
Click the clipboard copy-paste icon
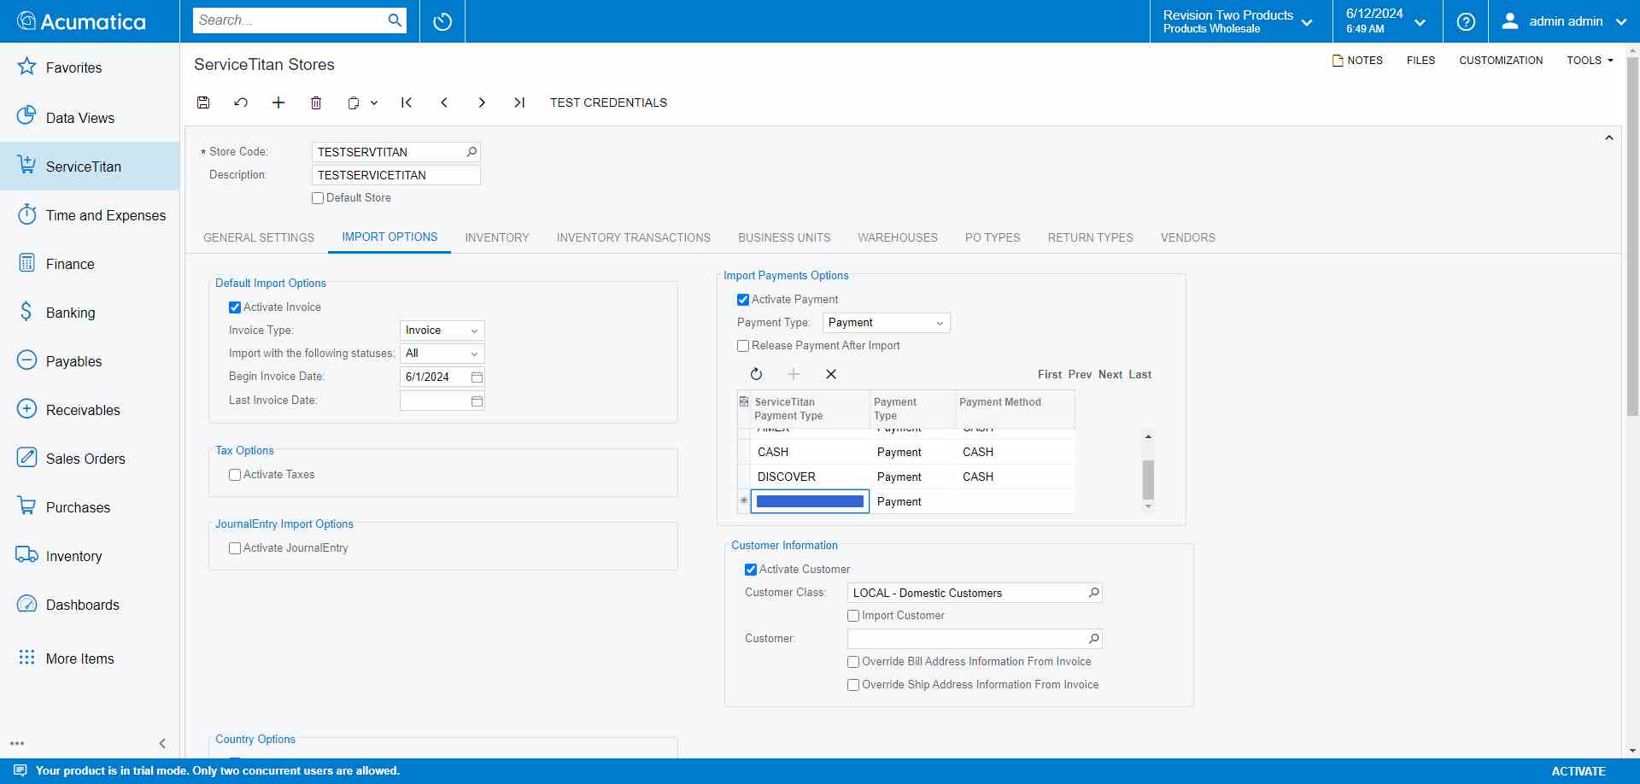(354, 102)
